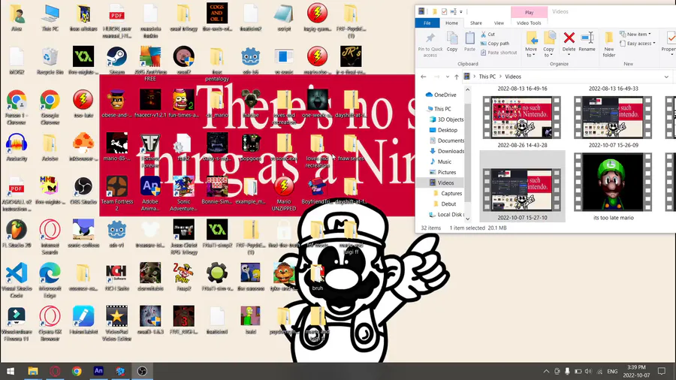Open the Play Video Tools tab
Image resolution: width=676 pixels, height=380 pixels.
(529, 13)
